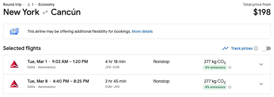
Task: Click the Track prices label
Action: (x=242, y=48)
